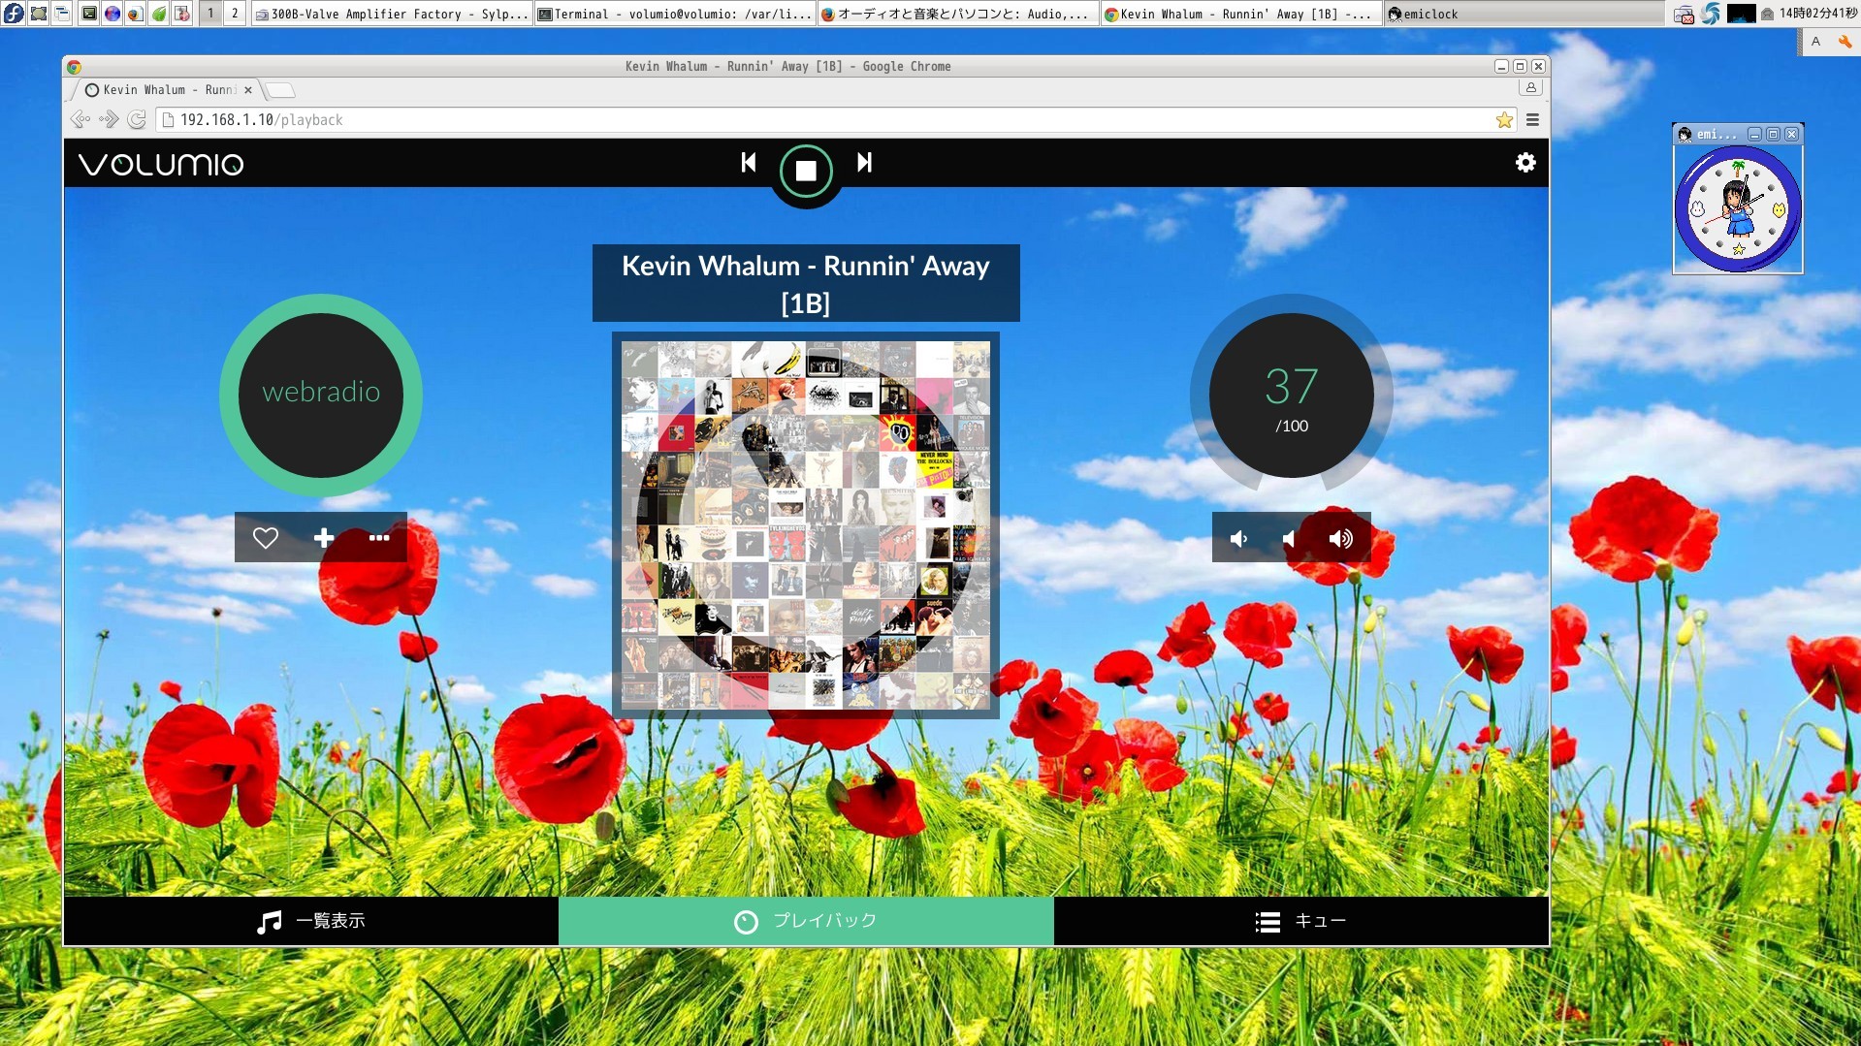
Task: Raise volume with volume up icon
Action: (1340, 539)
